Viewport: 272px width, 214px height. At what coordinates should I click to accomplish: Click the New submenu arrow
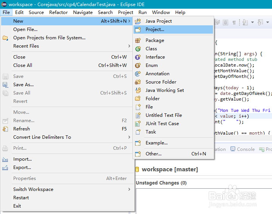(x=129, y=21)
